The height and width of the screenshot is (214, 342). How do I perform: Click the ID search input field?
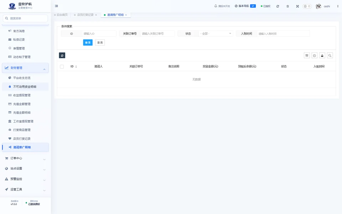click(x=99, y=34)
